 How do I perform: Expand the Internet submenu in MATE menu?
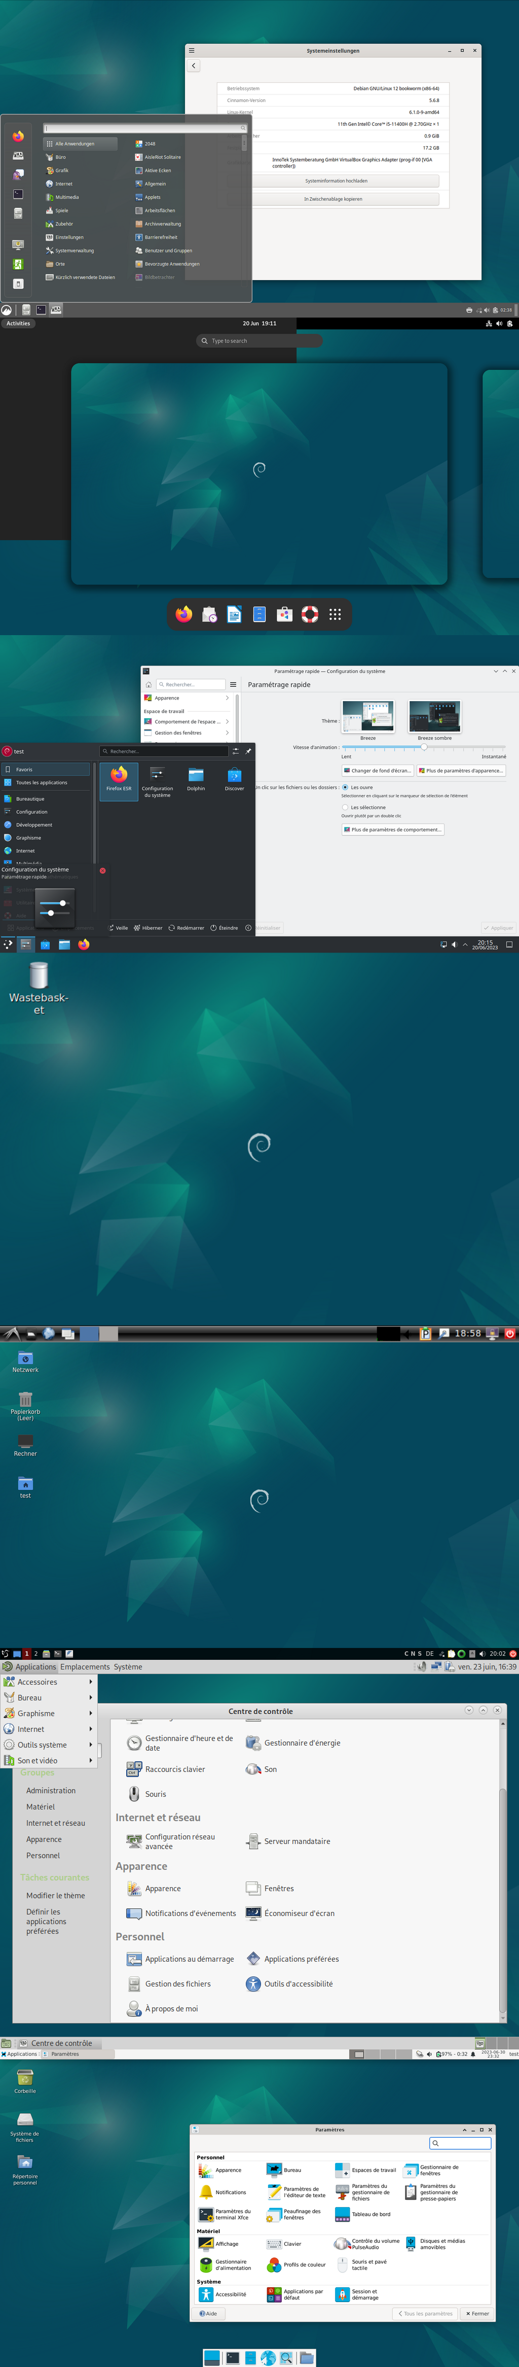[49, 1729]
